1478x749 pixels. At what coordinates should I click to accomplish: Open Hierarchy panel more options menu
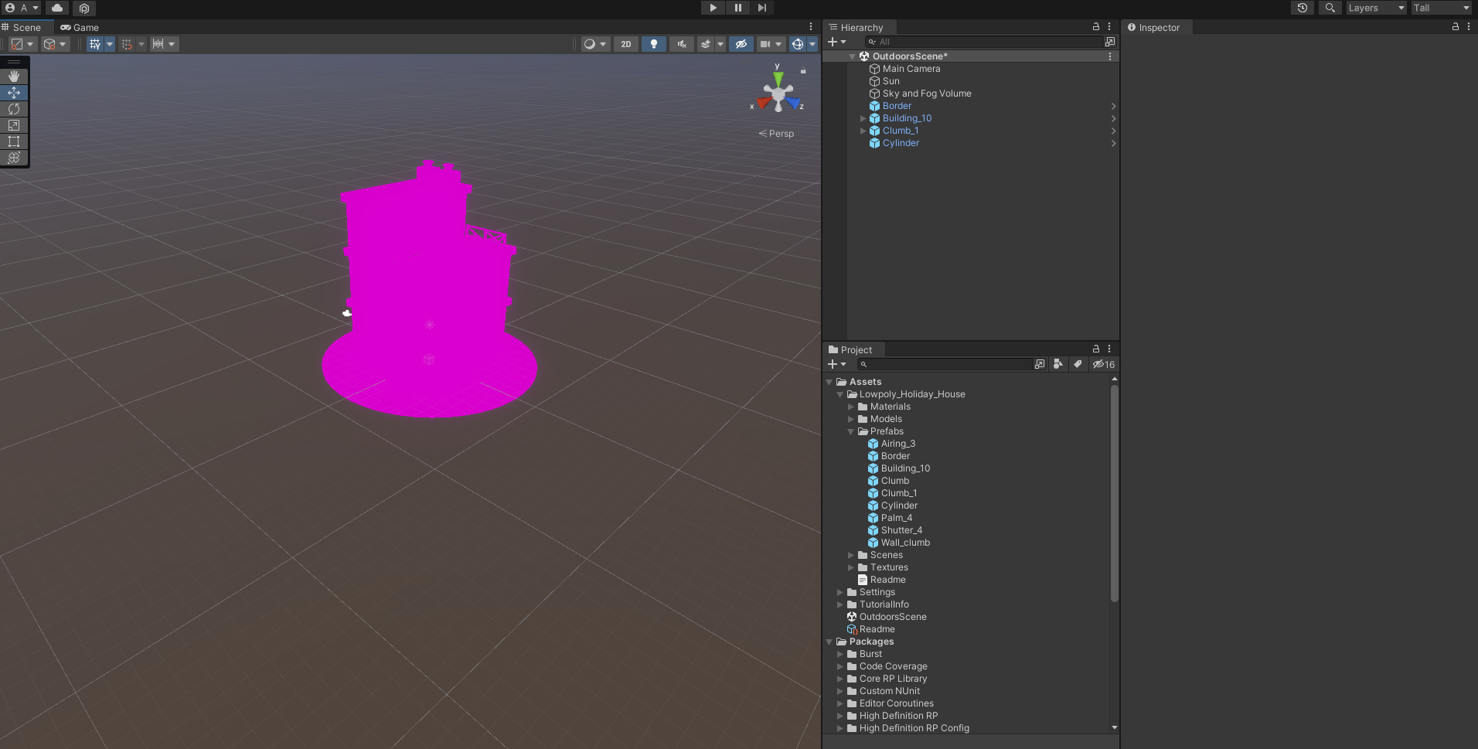[x=1109, y=27]
